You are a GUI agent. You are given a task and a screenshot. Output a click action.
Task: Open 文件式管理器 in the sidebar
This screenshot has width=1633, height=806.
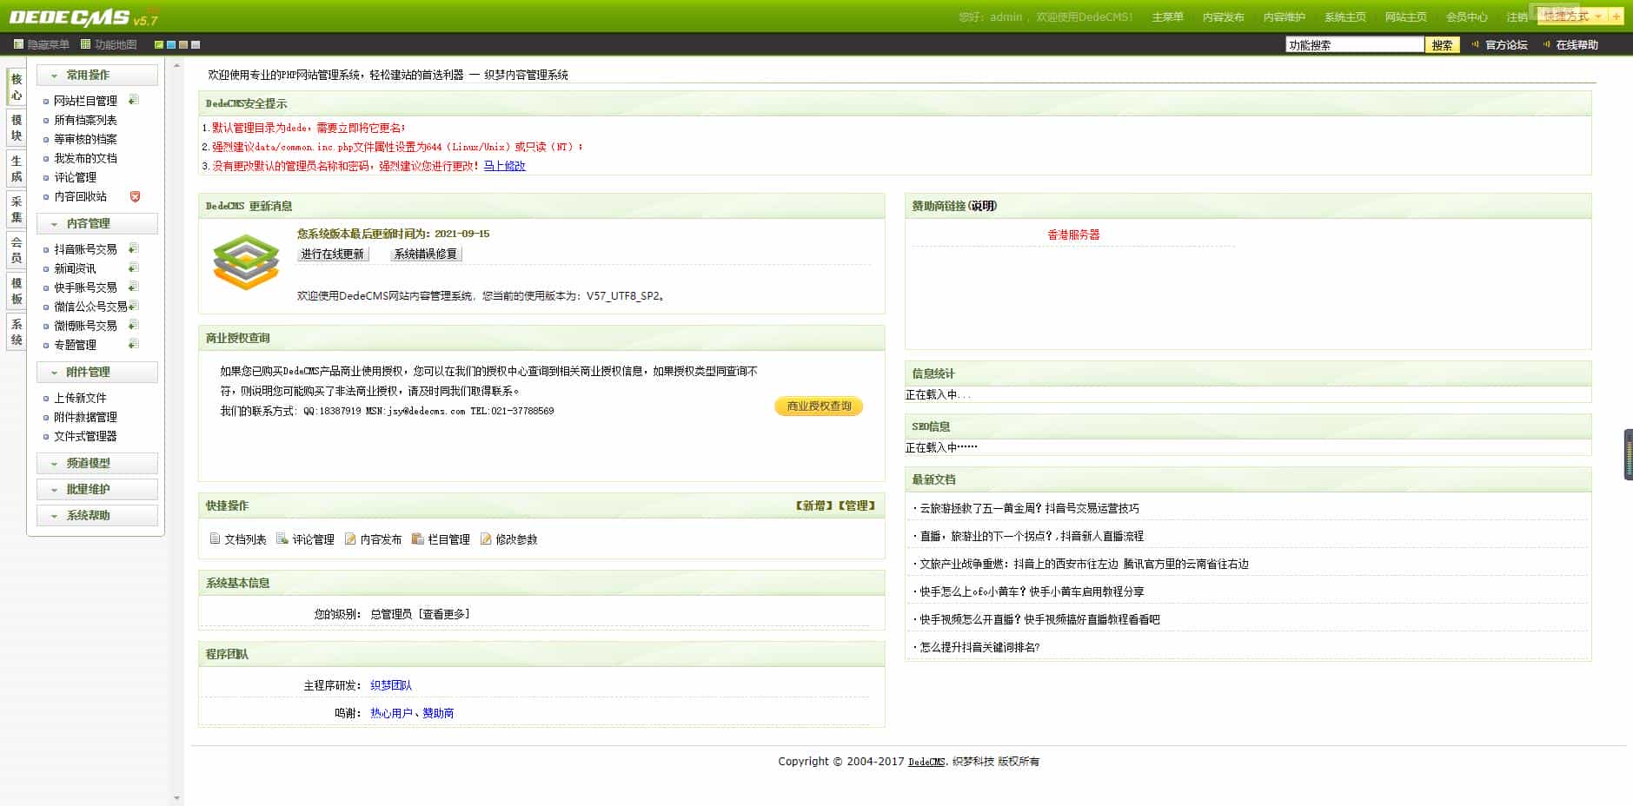(85, 436)
